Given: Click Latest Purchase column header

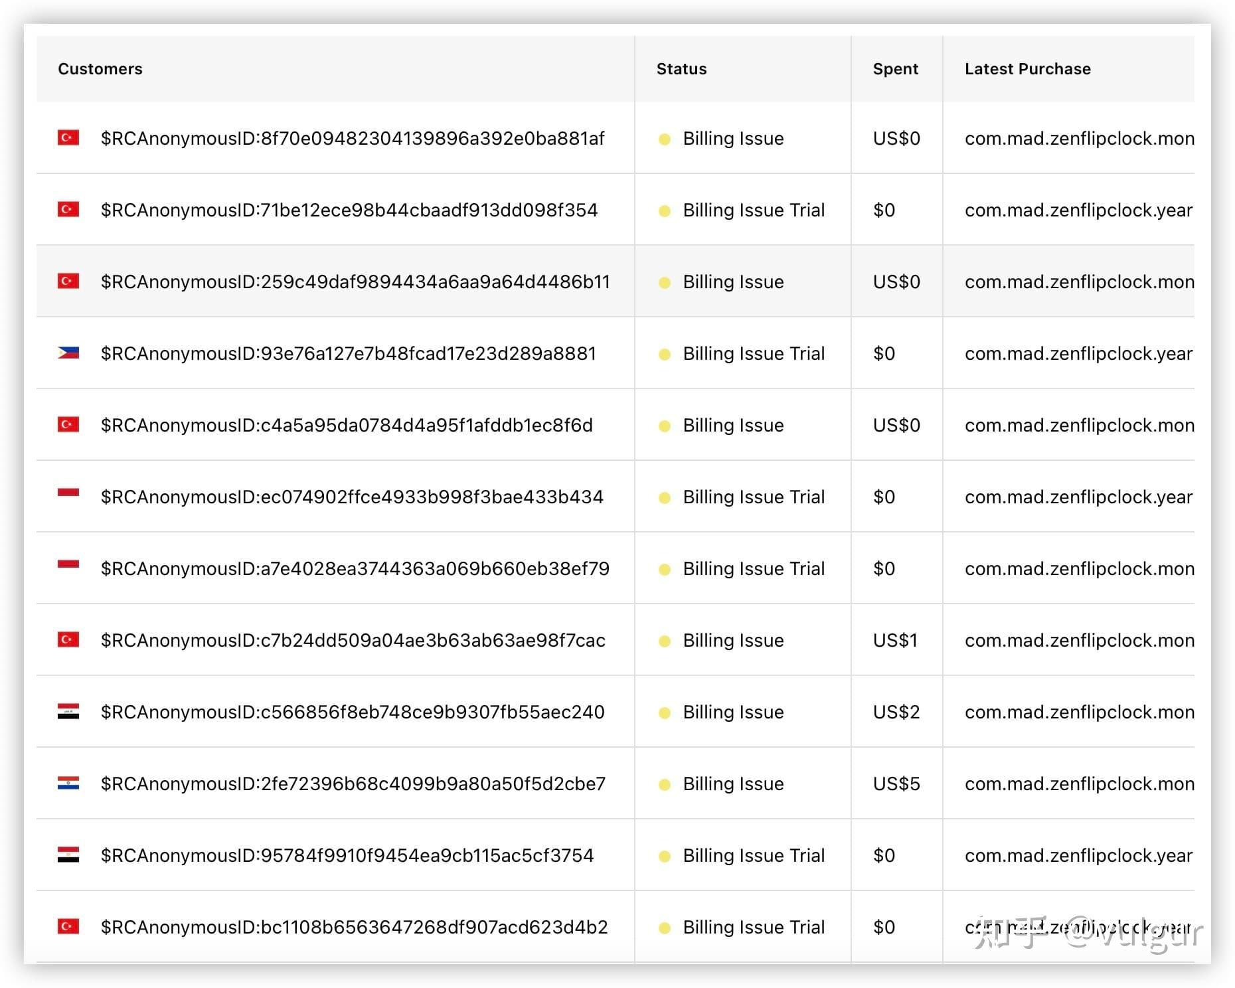Looking at the screenshot, I should [1027, 68].
